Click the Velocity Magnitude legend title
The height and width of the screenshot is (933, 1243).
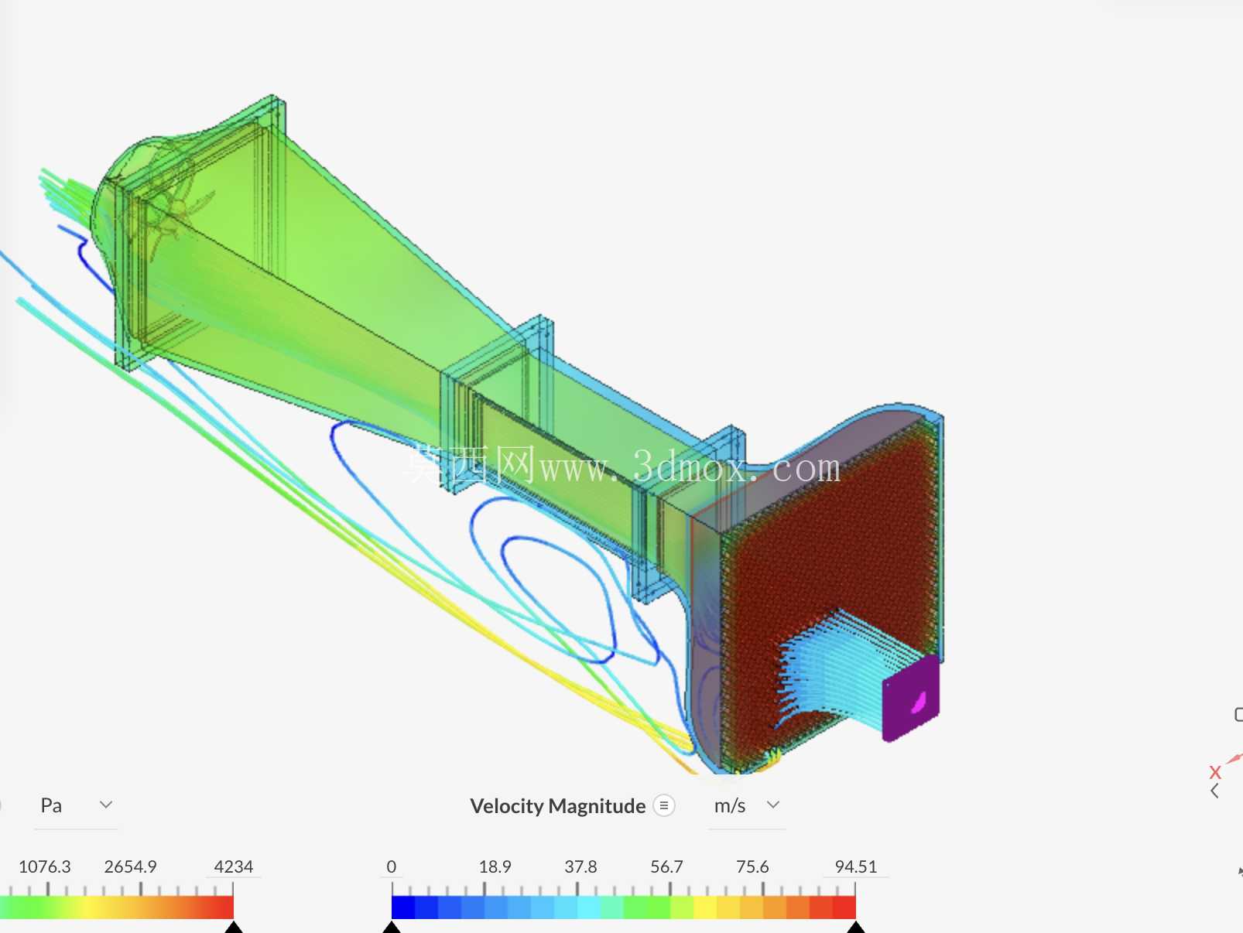(x=557, y=806)
